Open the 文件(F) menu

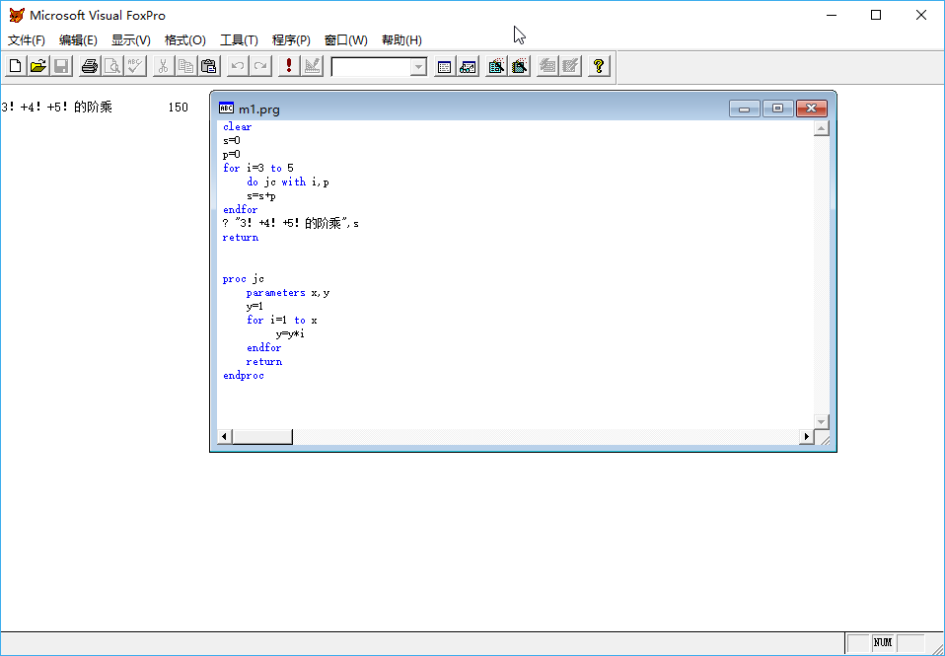(x=27, y=40)
